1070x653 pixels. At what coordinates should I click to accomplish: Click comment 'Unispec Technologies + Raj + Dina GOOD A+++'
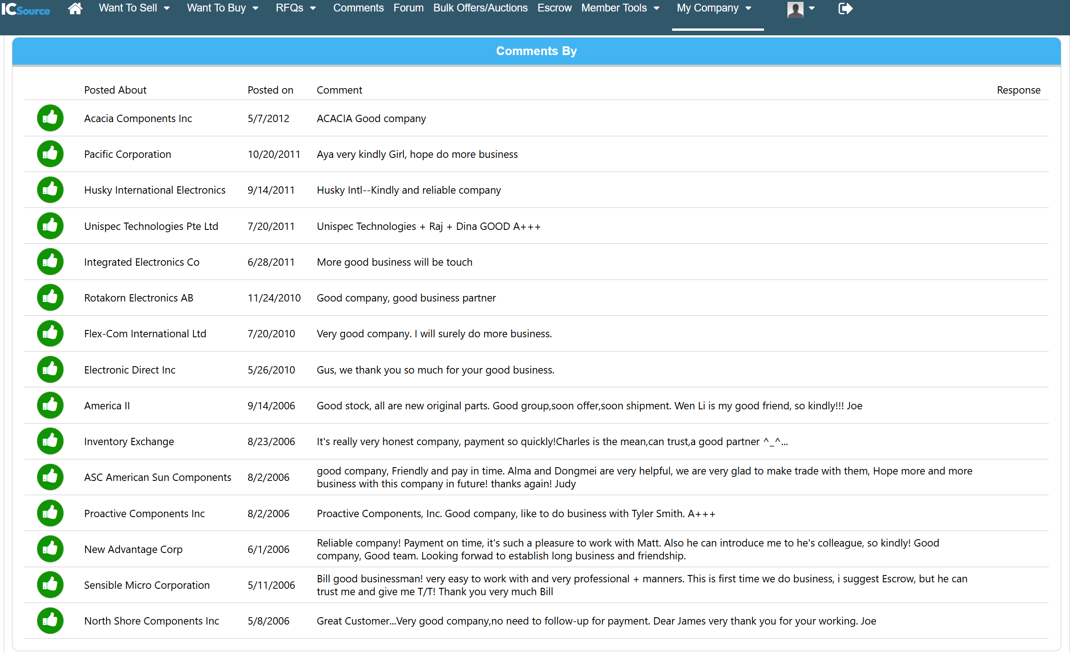(x=429, y=226)
